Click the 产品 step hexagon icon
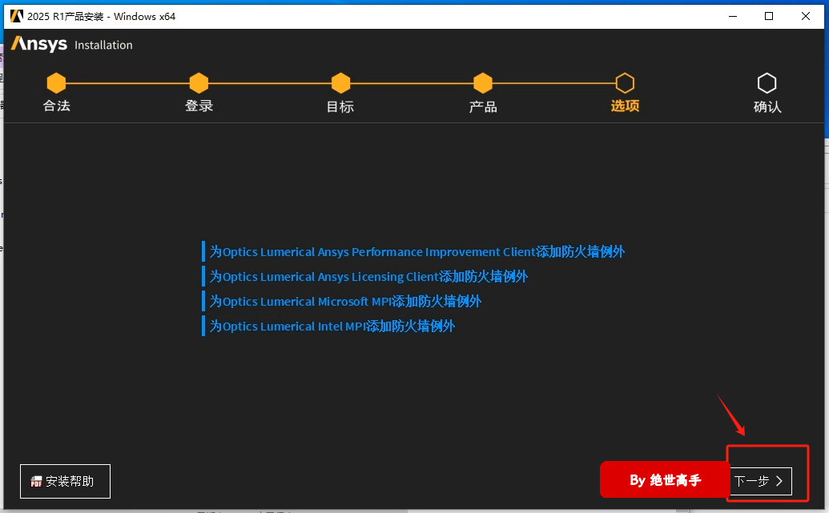This screenshot has height=513, width=829. pyautogui.click(x=483, y=83)
